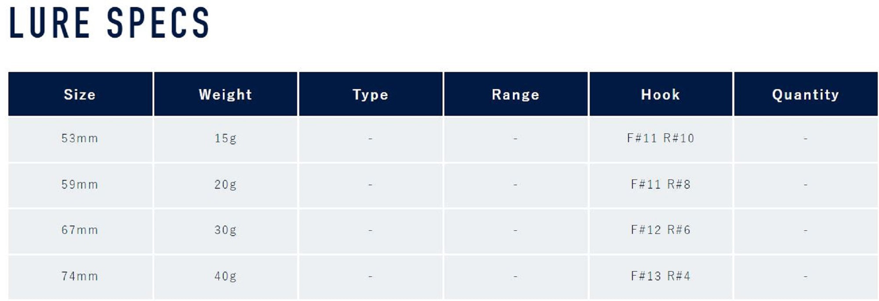Select the 53mm size cell

click(x=80, y=139)
